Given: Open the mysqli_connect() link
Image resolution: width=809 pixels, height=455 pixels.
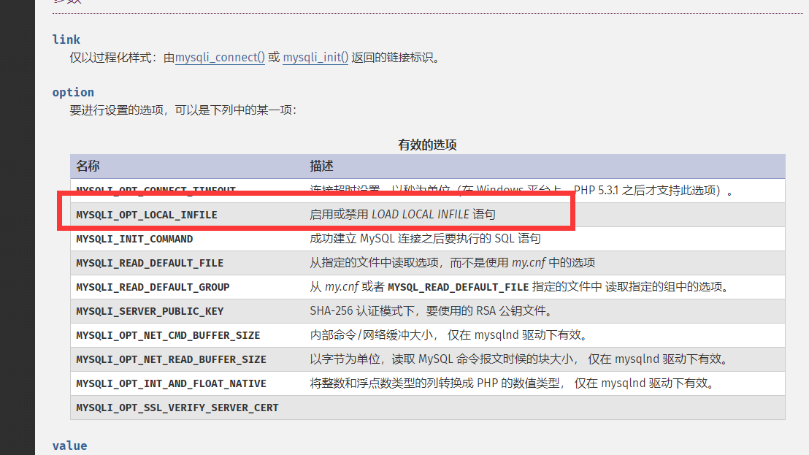Looking at the screenshot, I should click(x=220, y=57).
